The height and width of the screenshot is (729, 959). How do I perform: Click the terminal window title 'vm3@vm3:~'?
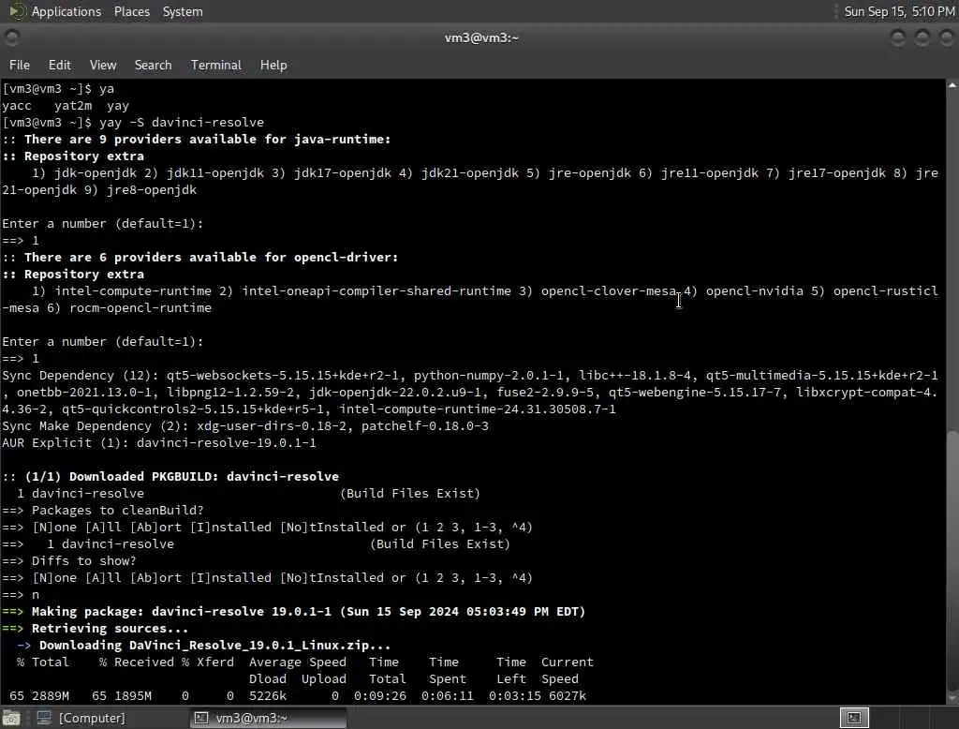[x=481, y=38]
